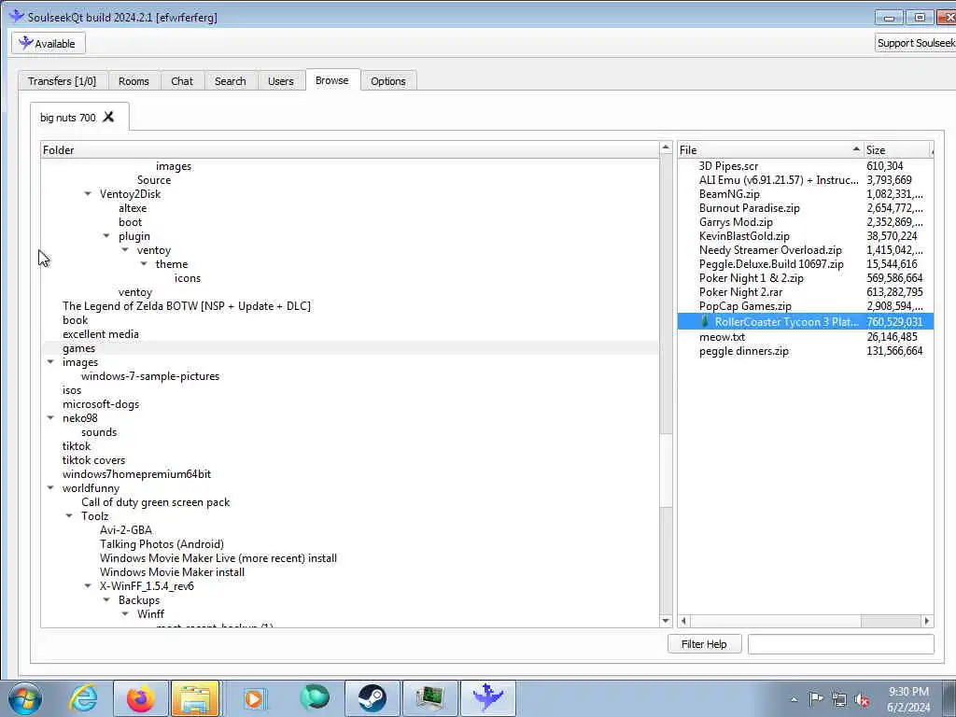Collapse the Backups folder arrow

(x=106, y=600)
